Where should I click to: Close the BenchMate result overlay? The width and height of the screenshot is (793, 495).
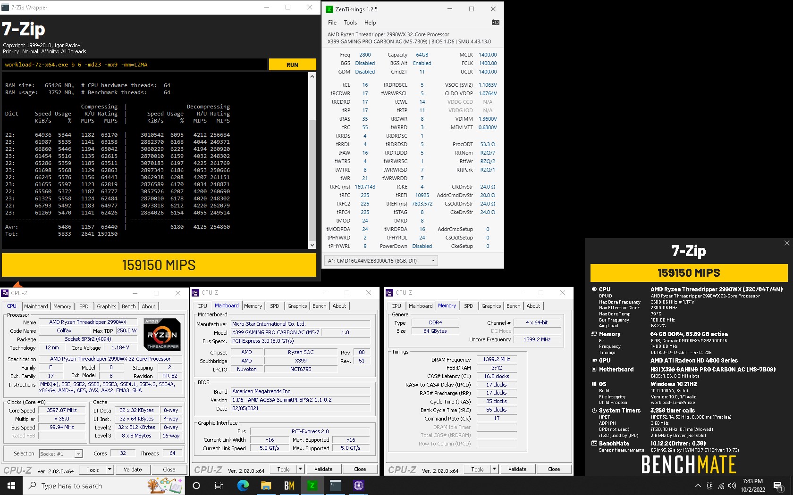pyautogui.click(x=787, y=243)
